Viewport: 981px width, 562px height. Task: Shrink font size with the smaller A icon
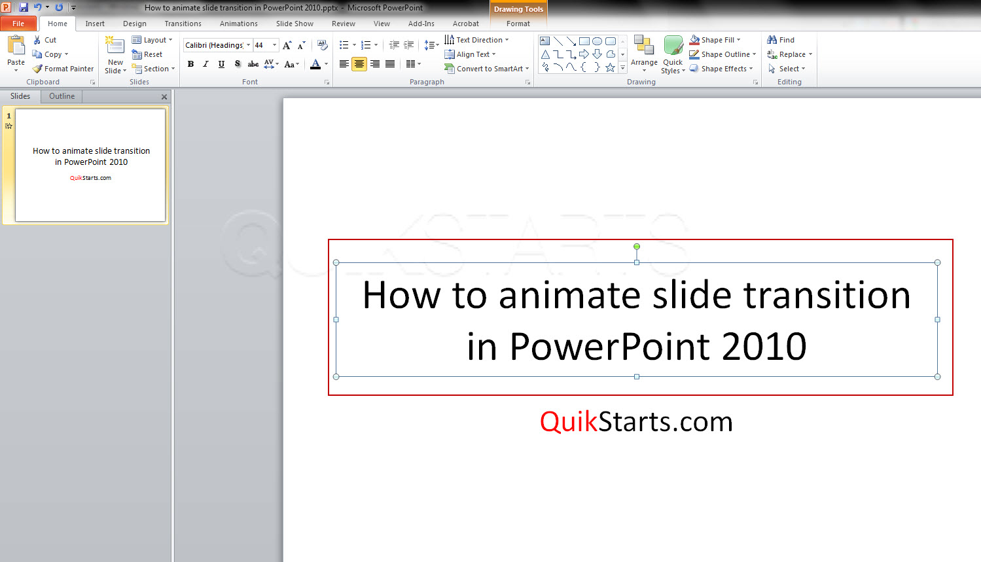(301, 45)
